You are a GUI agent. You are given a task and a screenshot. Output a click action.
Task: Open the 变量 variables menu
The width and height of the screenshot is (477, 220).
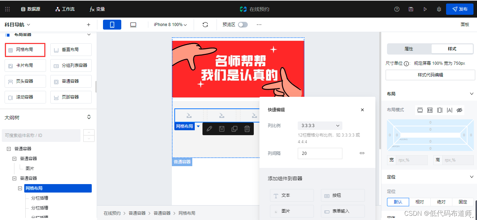pos(97,9)
